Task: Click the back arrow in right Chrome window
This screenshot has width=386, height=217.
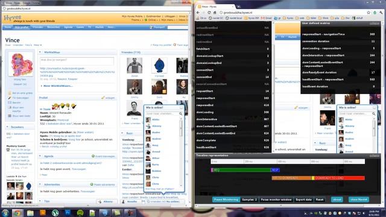Action: click(x=198, y=13)
